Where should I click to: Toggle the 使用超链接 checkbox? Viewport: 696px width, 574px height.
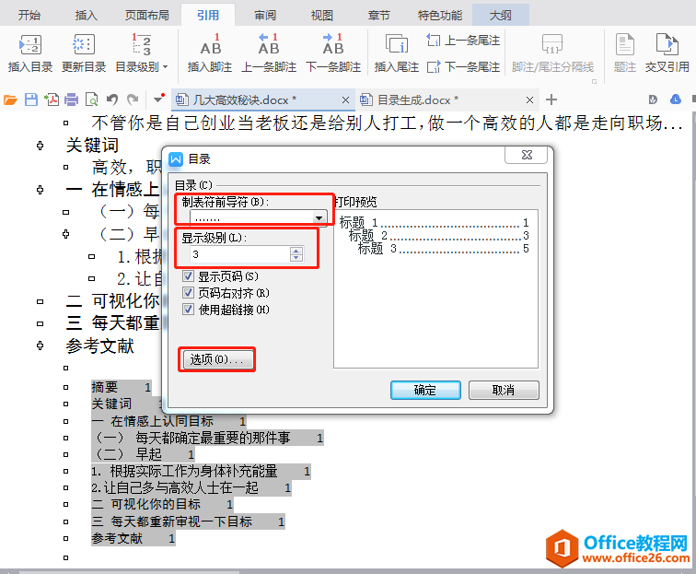coord(188,310)
